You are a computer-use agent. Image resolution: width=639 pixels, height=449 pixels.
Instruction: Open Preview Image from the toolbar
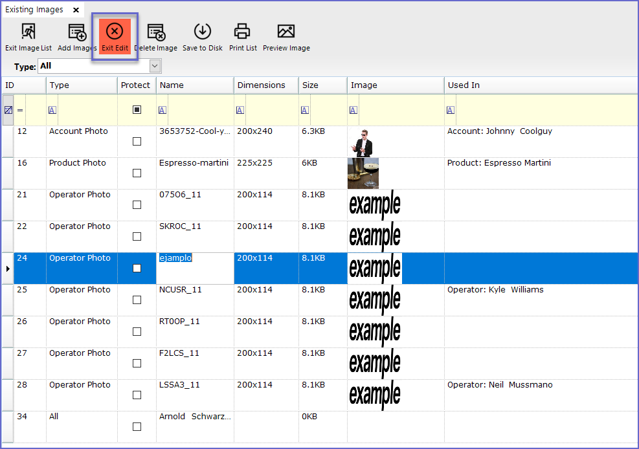(x=286, y=32)
